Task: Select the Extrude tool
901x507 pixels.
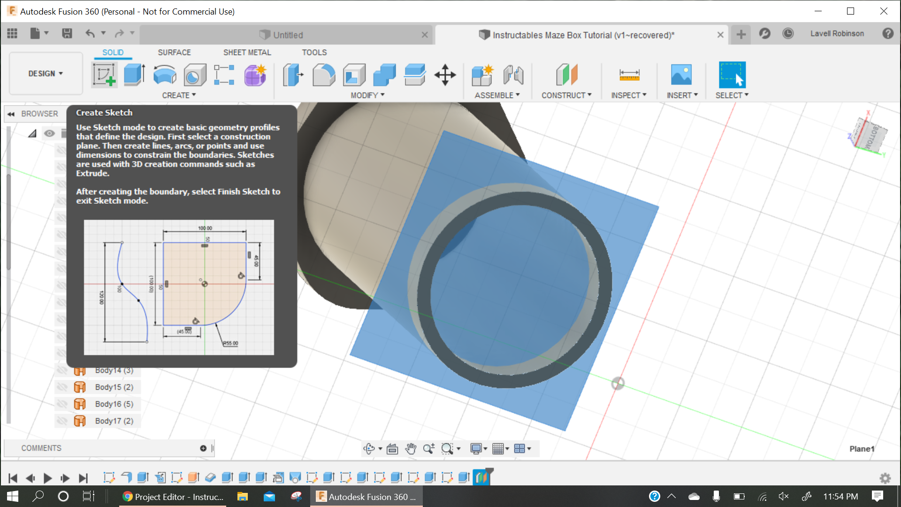Action: pos(134,75)
